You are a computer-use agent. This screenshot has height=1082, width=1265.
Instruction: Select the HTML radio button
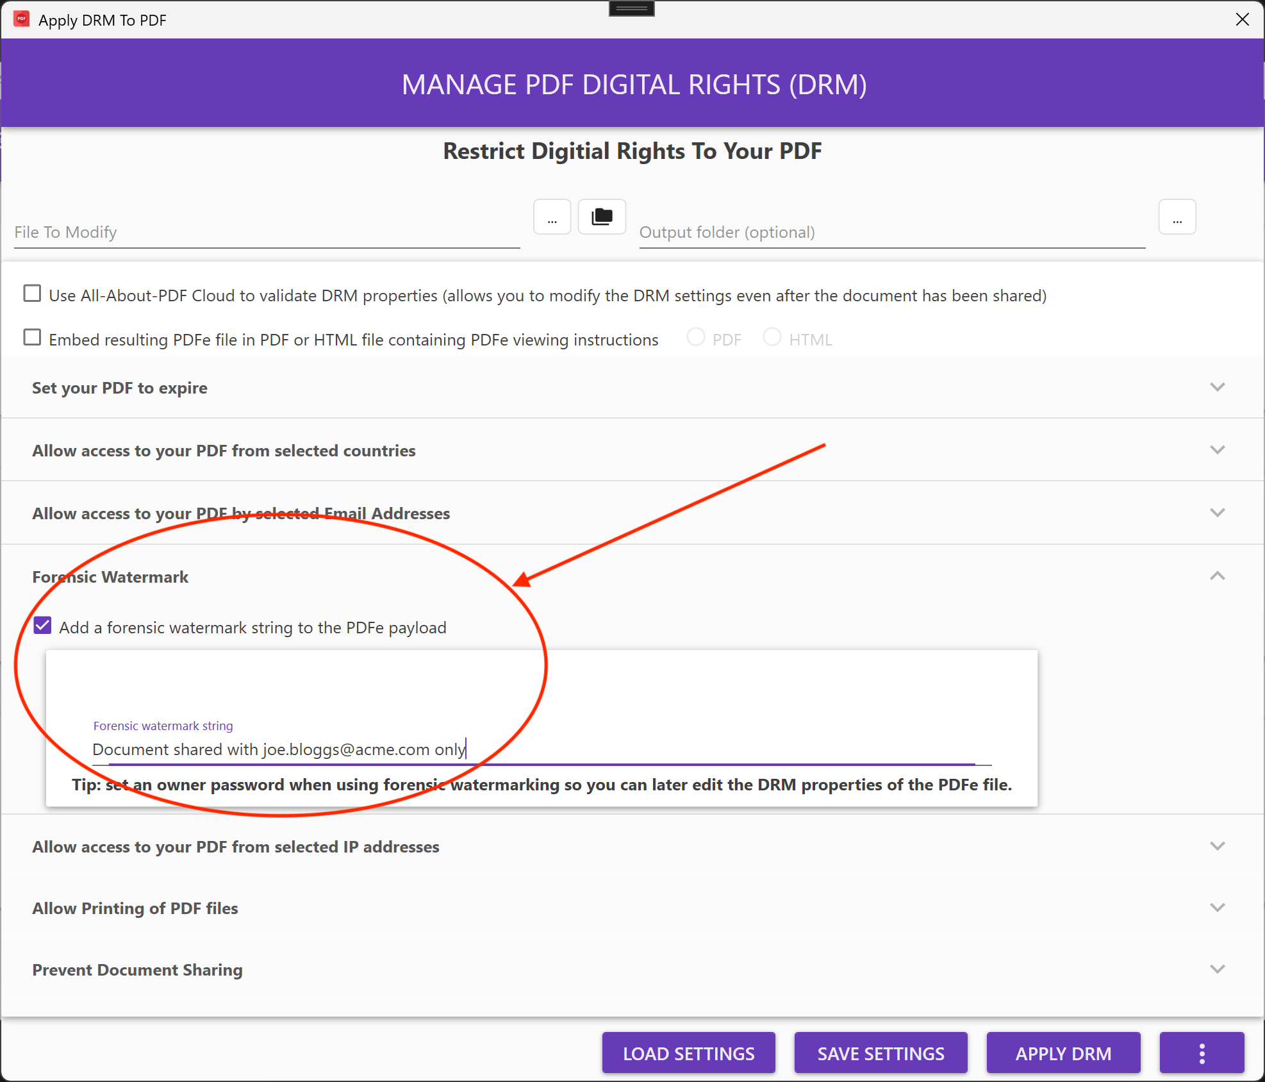tap(772, 337)
